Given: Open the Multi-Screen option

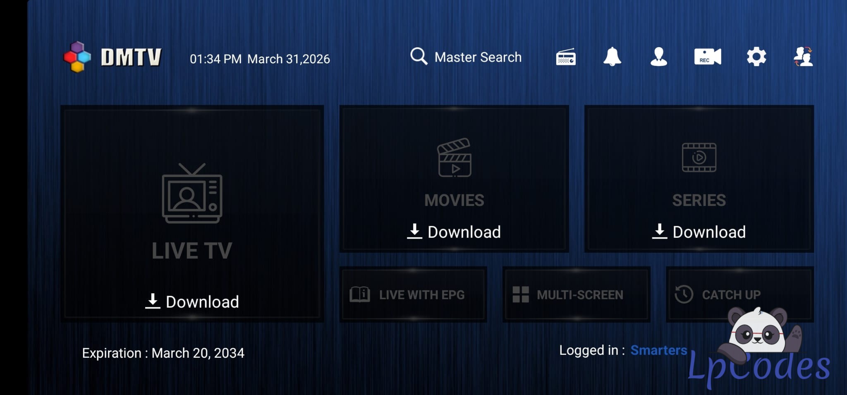Looking at the screenshot, I should [576, 294].
